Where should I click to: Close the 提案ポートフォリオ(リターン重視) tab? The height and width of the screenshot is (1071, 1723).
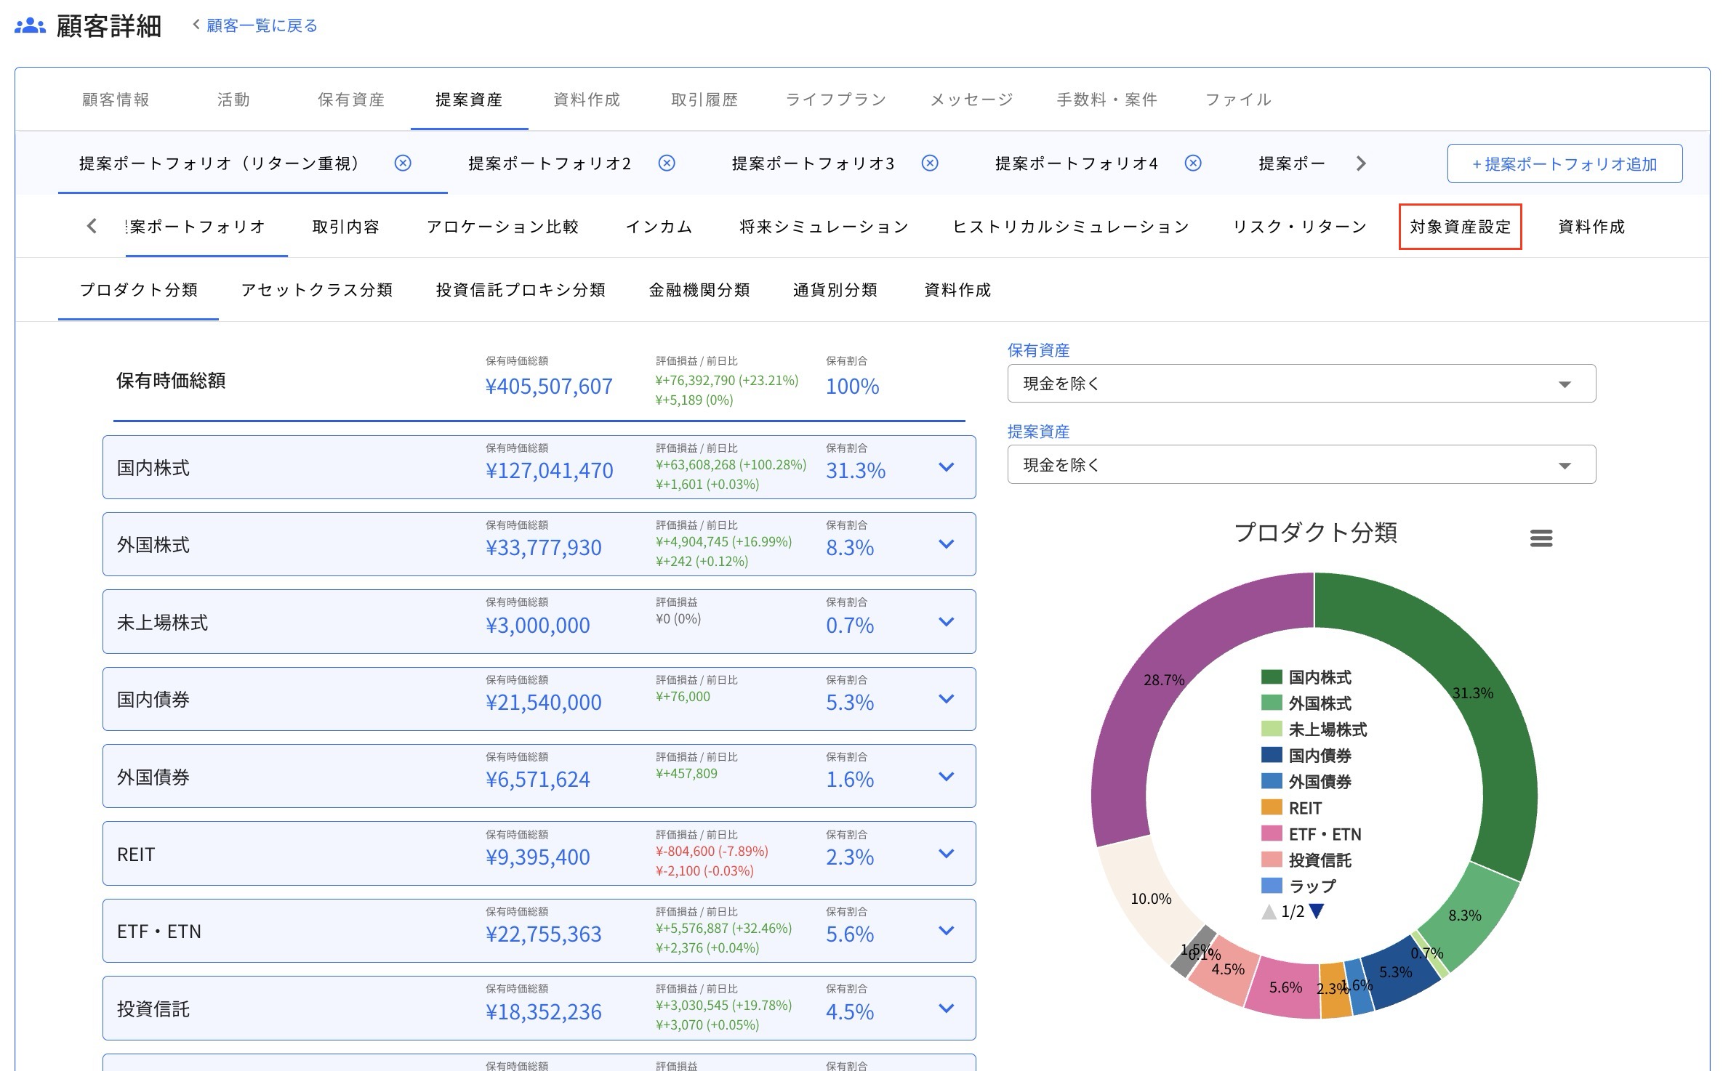(x=403, y=163)
